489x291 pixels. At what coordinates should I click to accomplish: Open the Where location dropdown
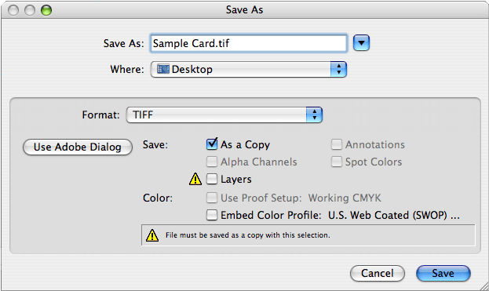click(249, 69)
